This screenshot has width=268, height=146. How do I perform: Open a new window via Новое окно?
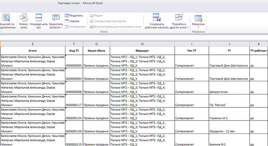tap(23, 21)
